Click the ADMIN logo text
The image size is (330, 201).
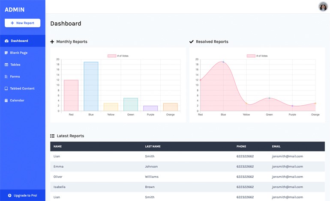(x=15, y=10)
